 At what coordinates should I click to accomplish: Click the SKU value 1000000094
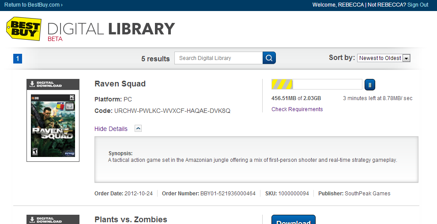(294, 194)
